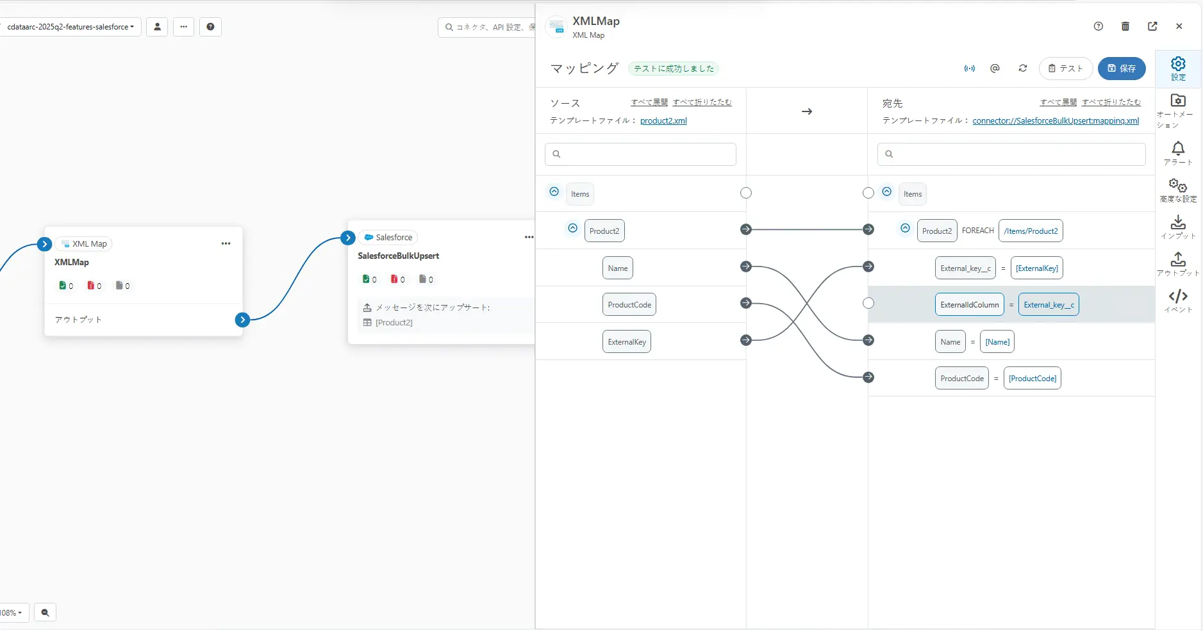Open the 高度な設定 advanced settings panel
1203x631 pixels.
[1178, 189]
